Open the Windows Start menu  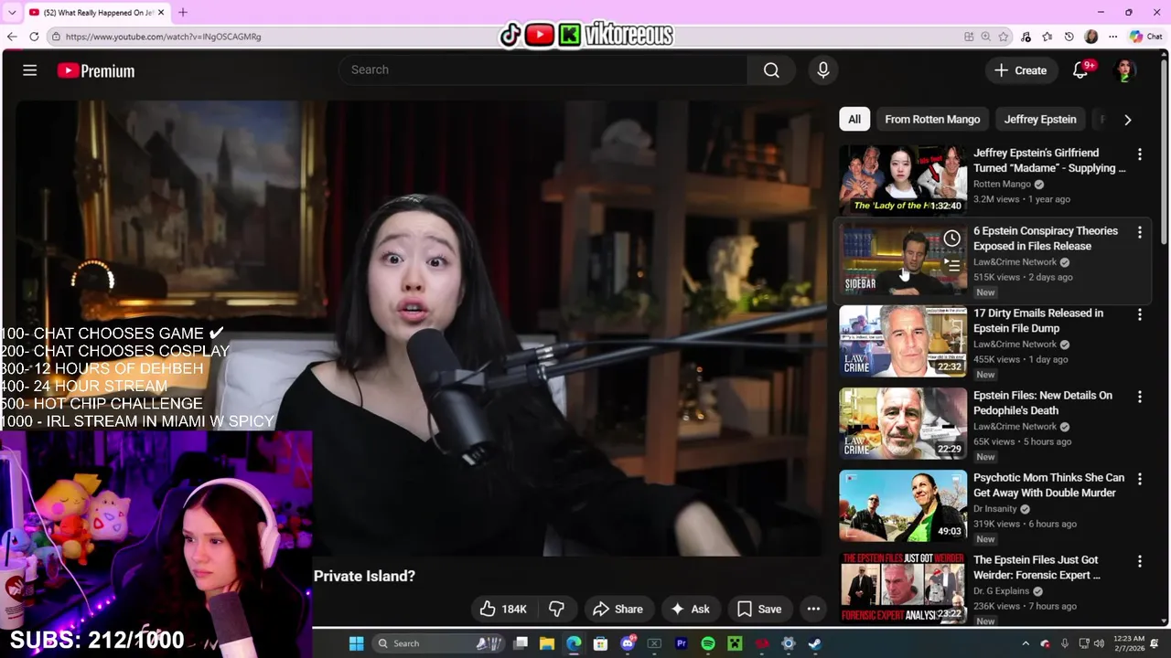357,643
